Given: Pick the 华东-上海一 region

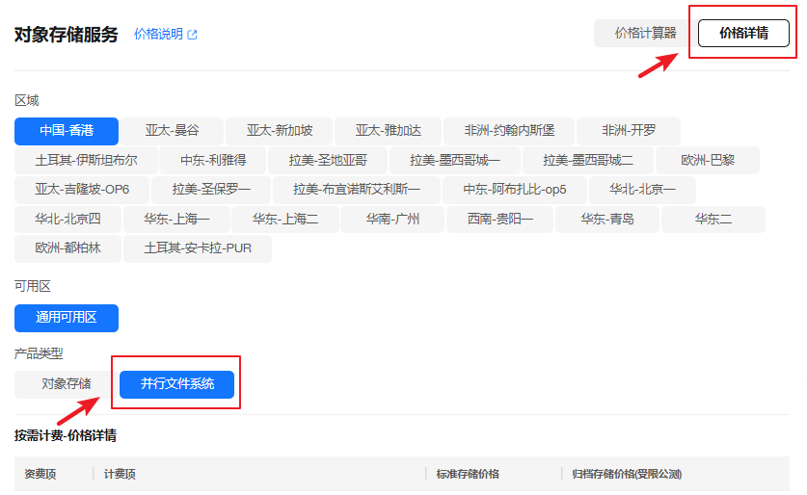Looking at the screenshot, I should tap(176, 220).
